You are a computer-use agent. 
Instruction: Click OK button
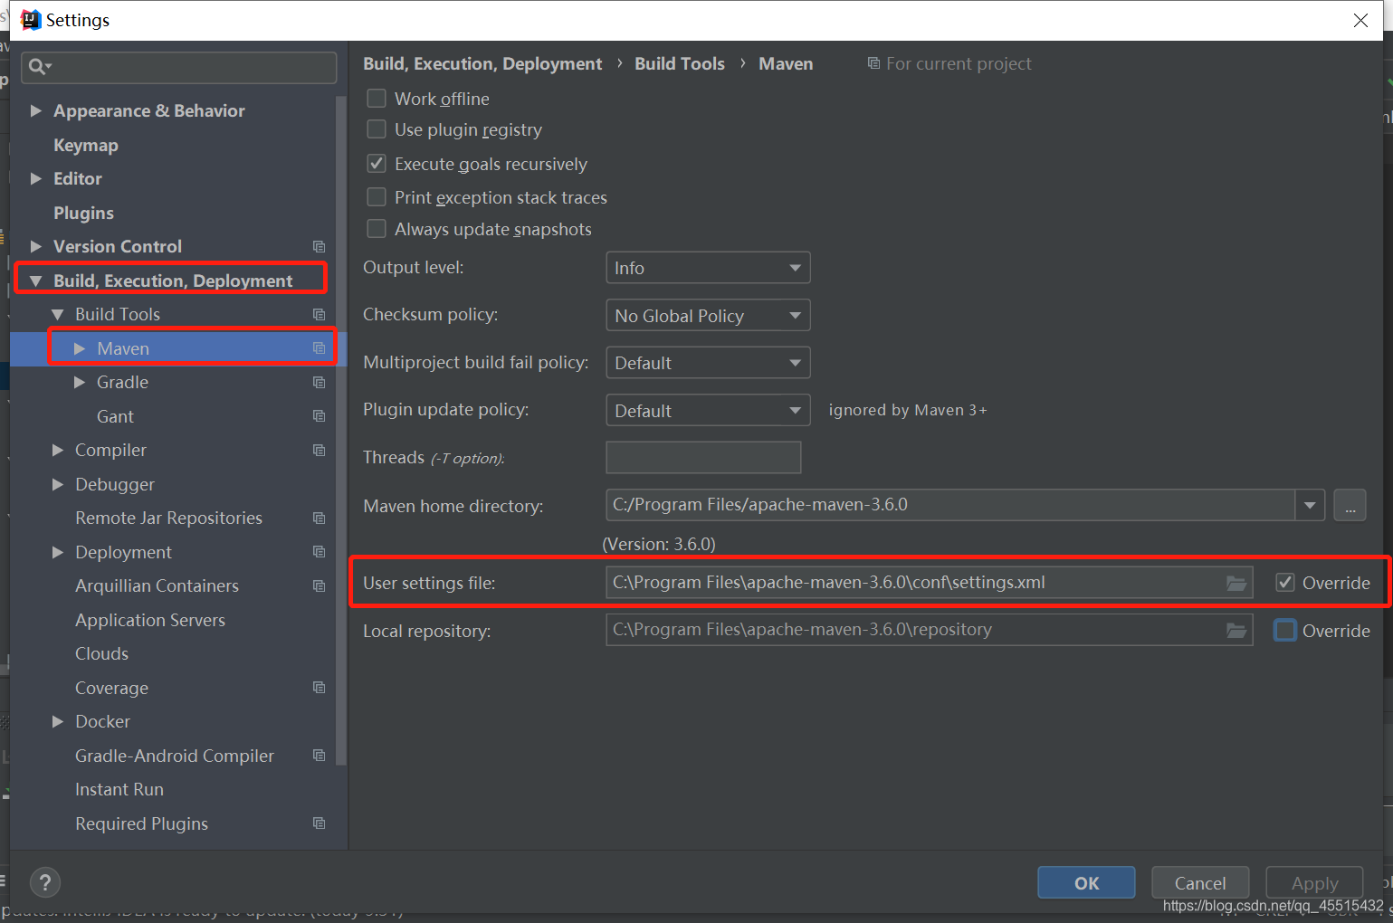tap(1086, 882)
